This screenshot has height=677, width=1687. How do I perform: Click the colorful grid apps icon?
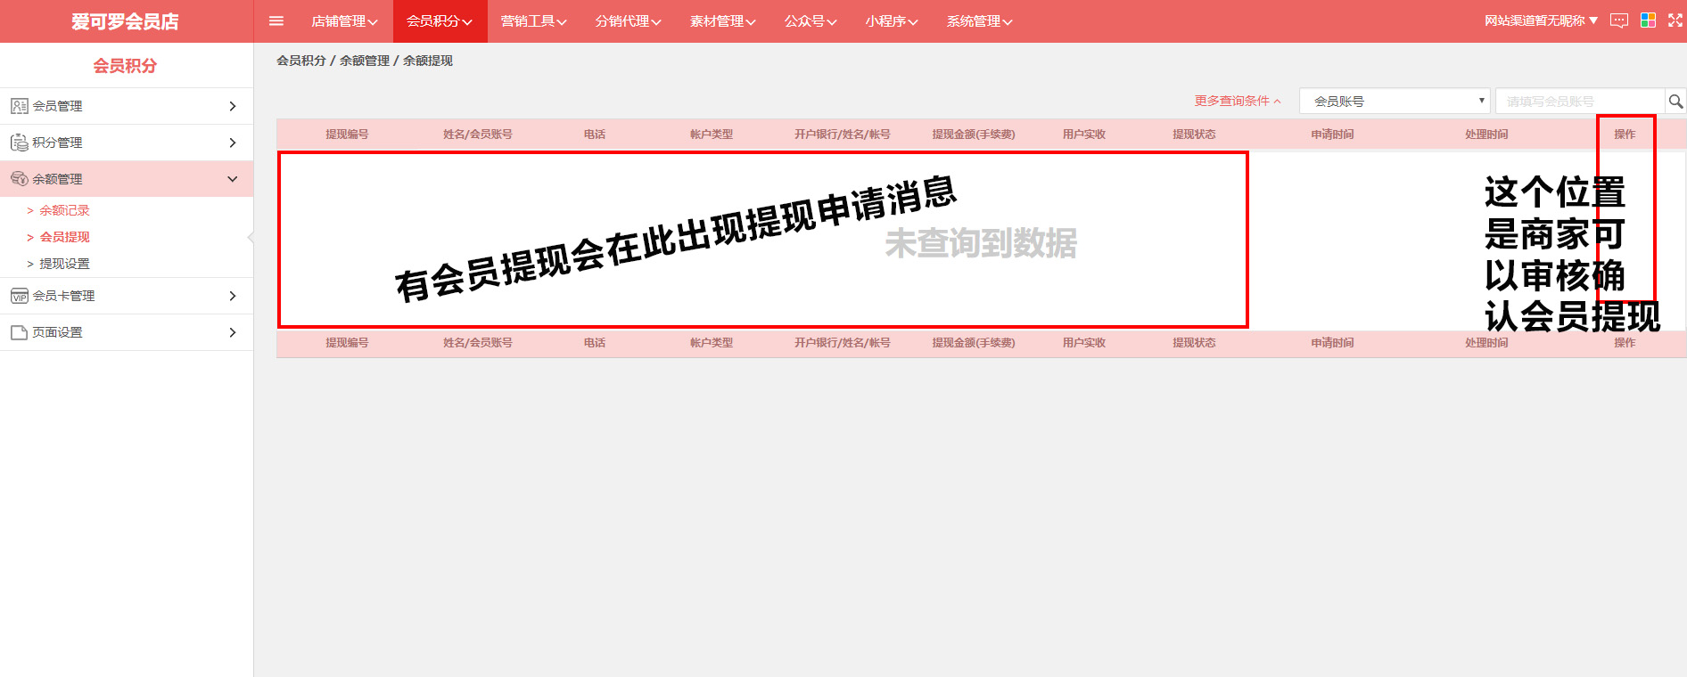click(x=1648, y=20)
